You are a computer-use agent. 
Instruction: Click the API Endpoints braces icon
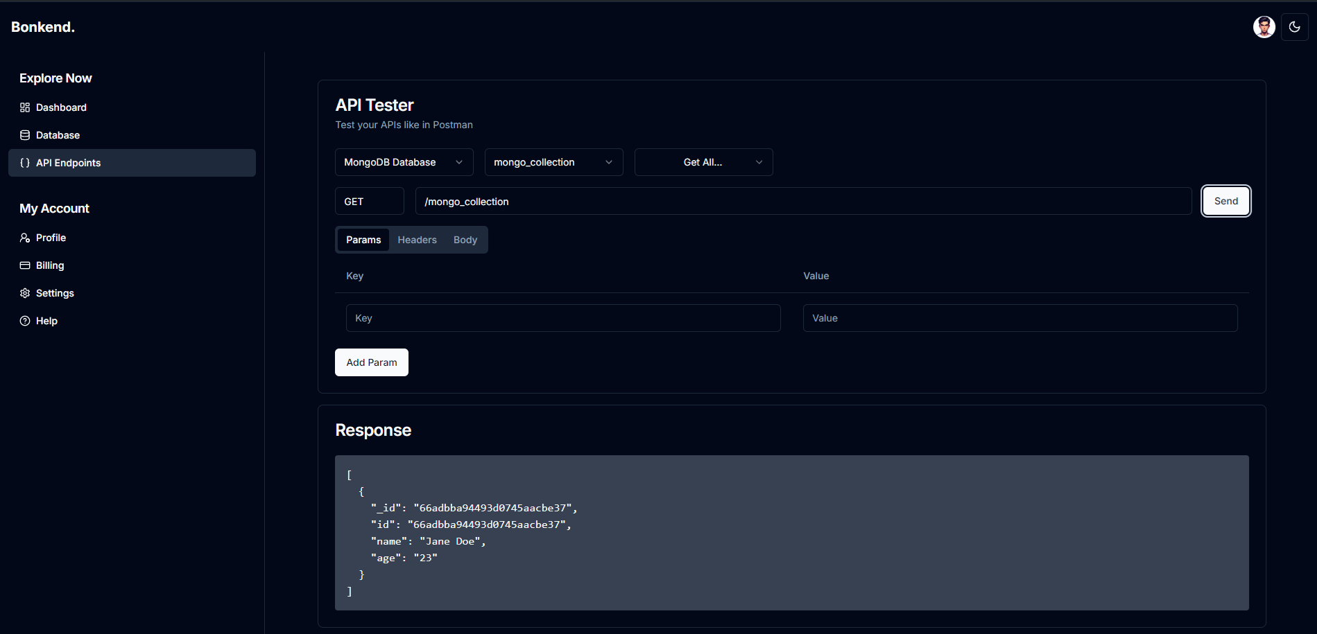point(25,163)
